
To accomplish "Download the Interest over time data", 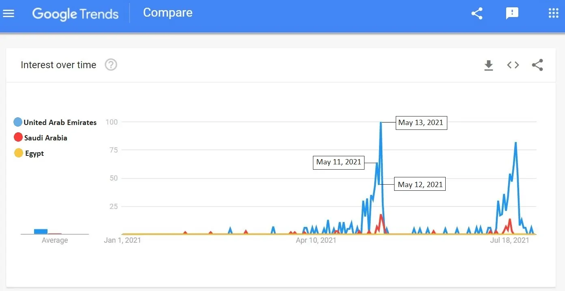I will 488,65.
